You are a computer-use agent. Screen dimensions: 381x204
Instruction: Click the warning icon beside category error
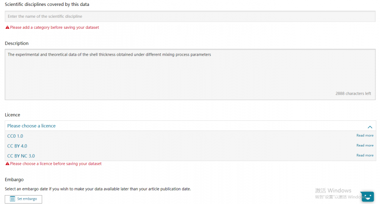[x=7, y=27]
